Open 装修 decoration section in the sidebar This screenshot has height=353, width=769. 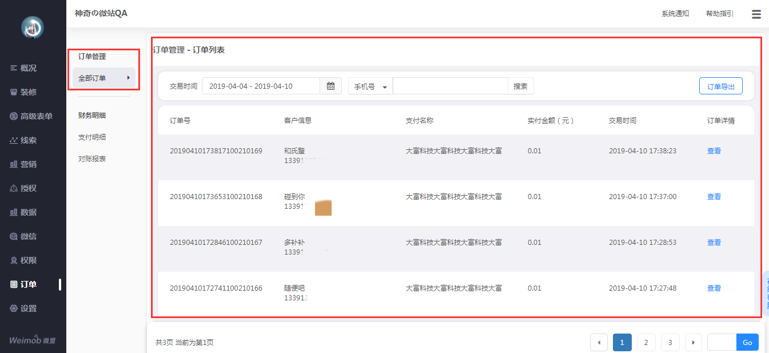pos(23,92)
